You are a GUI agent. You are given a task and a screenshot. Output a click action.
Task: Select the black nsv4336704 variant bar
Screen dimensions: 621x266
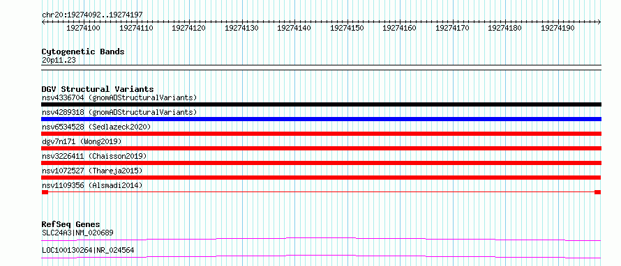[321, 104]
